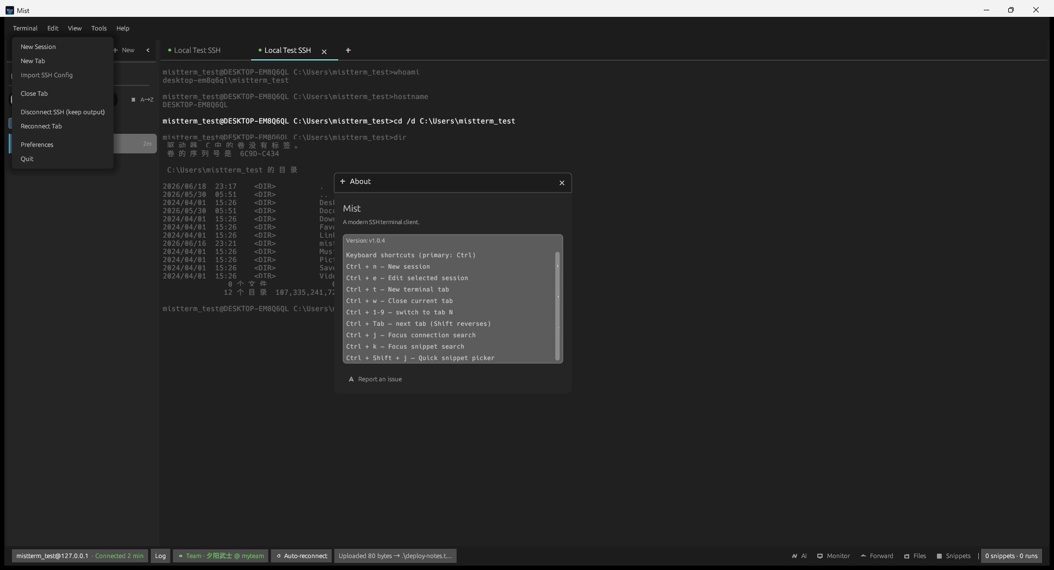Open the Files panel

pyautogui.click(x=915, y=556)
